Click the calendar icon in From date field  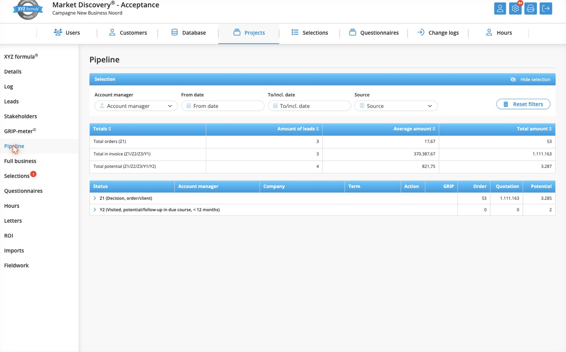tap(189, 106)
